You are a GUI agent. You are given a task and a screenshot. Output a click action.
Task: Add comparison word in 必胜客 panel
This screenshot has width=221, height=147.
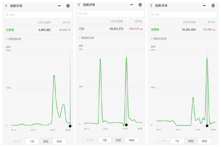[14, 39]
